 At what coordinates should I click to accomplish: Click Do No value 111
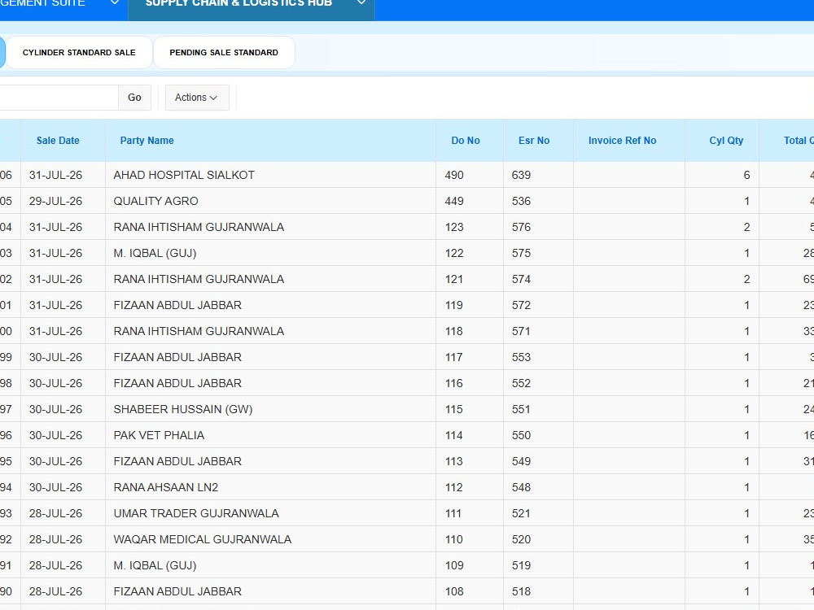453,513
